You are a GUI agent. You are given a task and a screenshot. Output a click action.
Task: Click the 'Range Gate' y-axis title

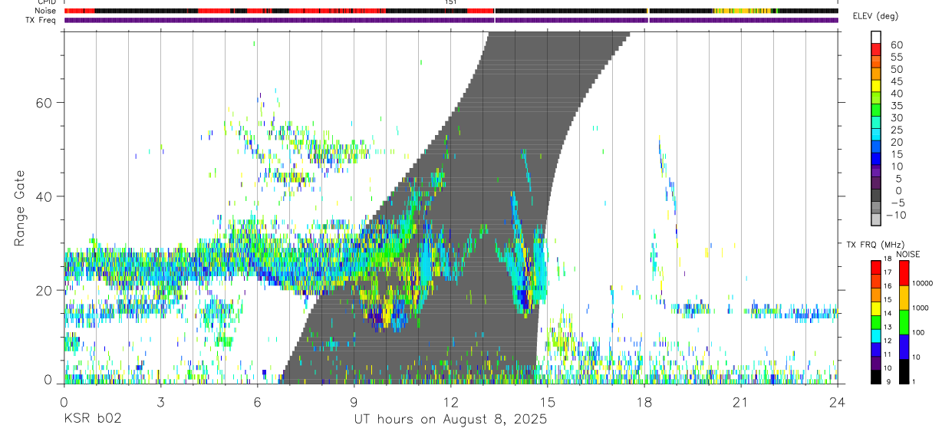[x=19, y=208]
